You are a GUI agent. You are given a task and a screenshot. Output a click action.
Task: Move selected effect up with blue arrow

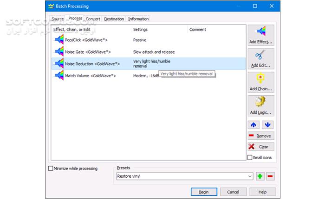(x=253, y=124)
